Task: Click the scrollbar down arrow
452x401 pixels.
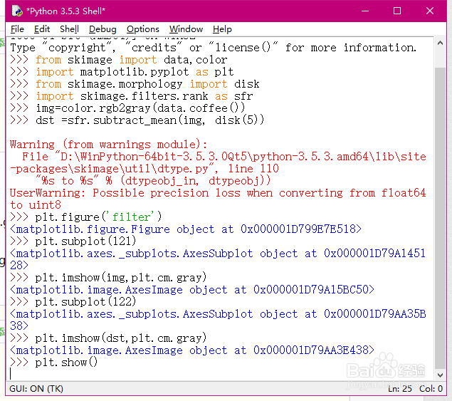Action: 440,375
